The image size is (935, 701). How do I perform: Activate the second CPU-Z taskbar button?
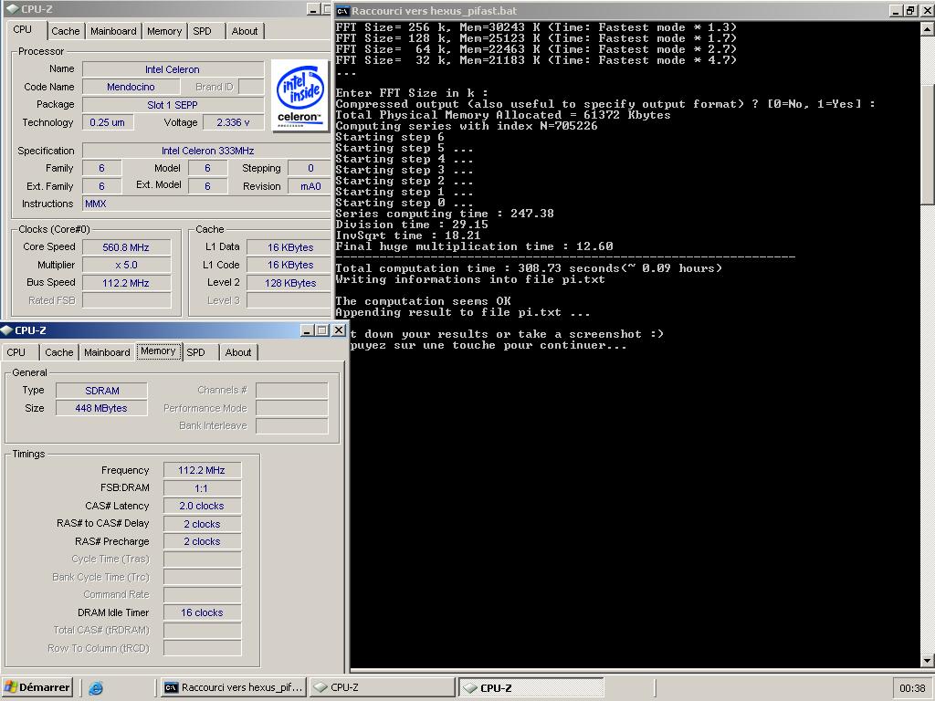tap(531, 687)
